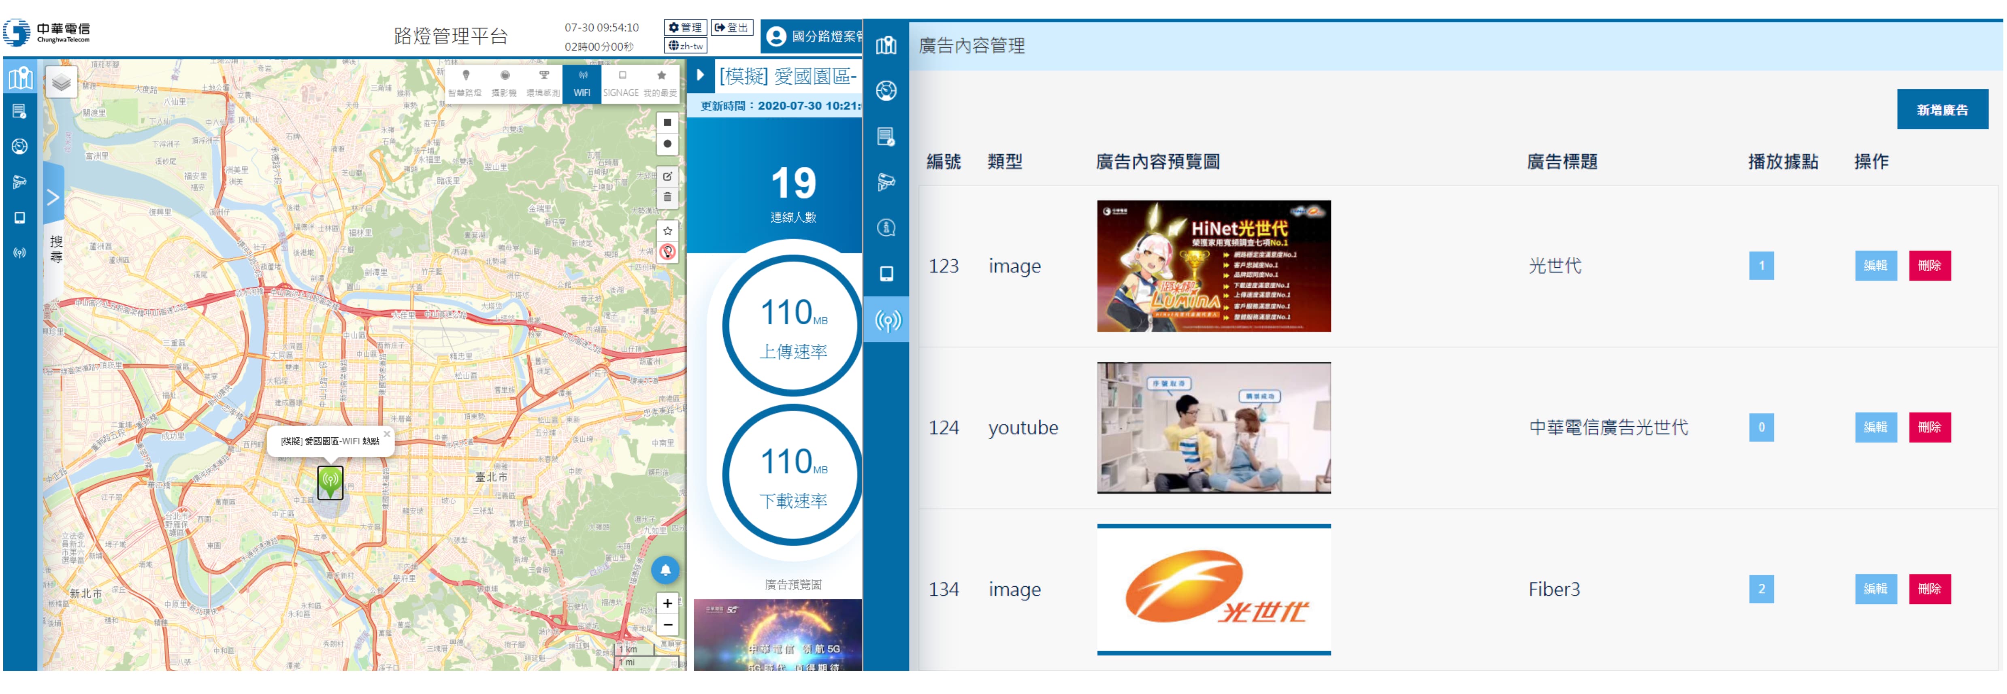
Task: Click playback point badge 2 for Fiber3
Action: click(1761, 589)
